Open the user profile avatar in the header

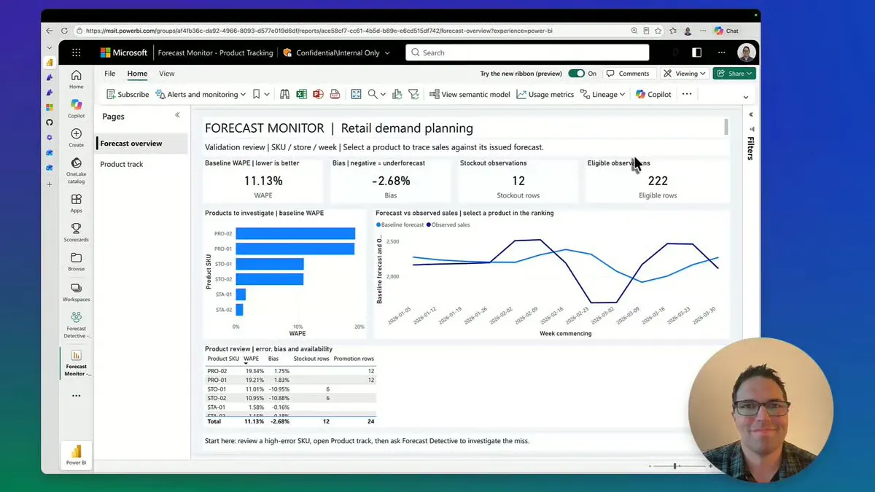click(746, 52)
